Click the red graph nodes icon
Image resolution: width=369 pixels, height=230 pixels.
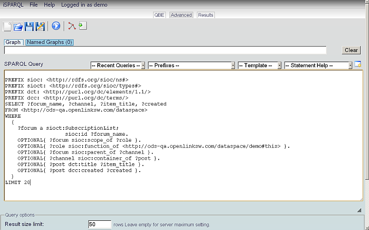[72, 26]
